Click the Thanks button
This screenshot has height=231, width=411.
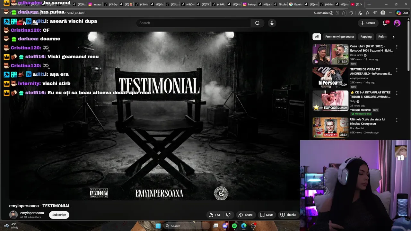pos(288,215)
